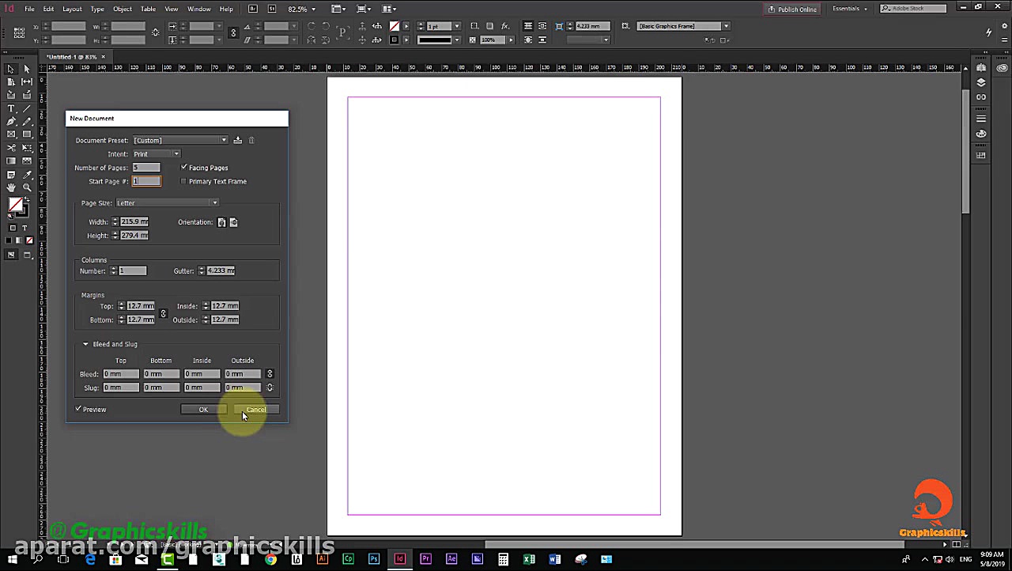Click the save document preset icon
Screen dimensions: 1012x571
click(237, 140)
